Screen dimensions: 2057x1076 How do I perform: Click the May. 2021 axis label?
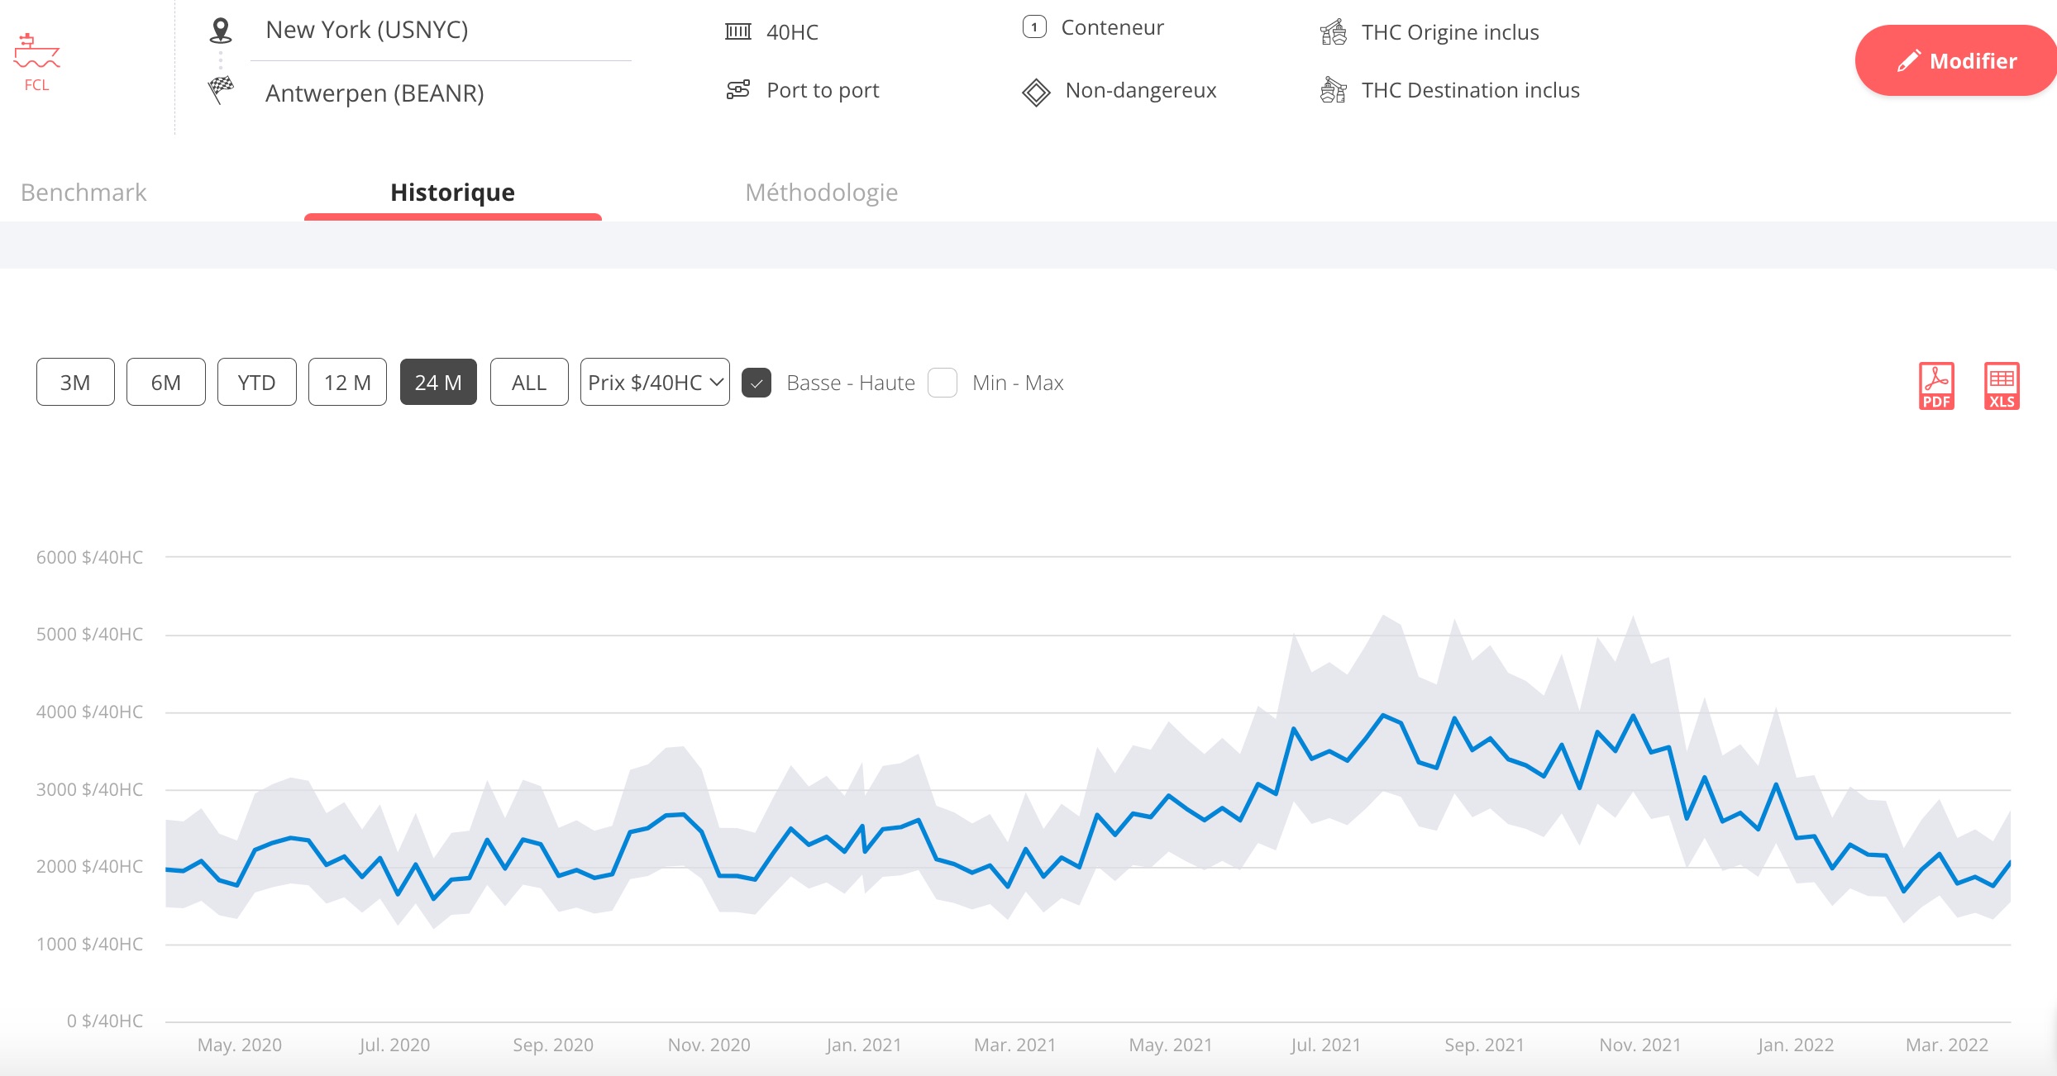click(x=1171, y=1045)
